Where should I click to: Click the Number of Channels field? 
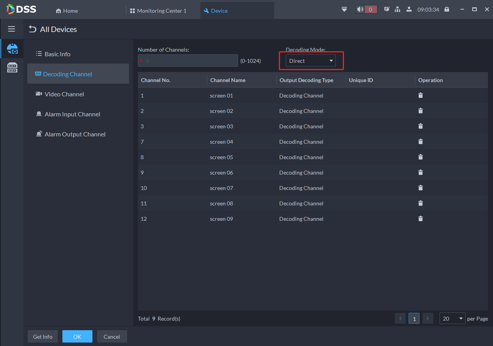(188, 60)
